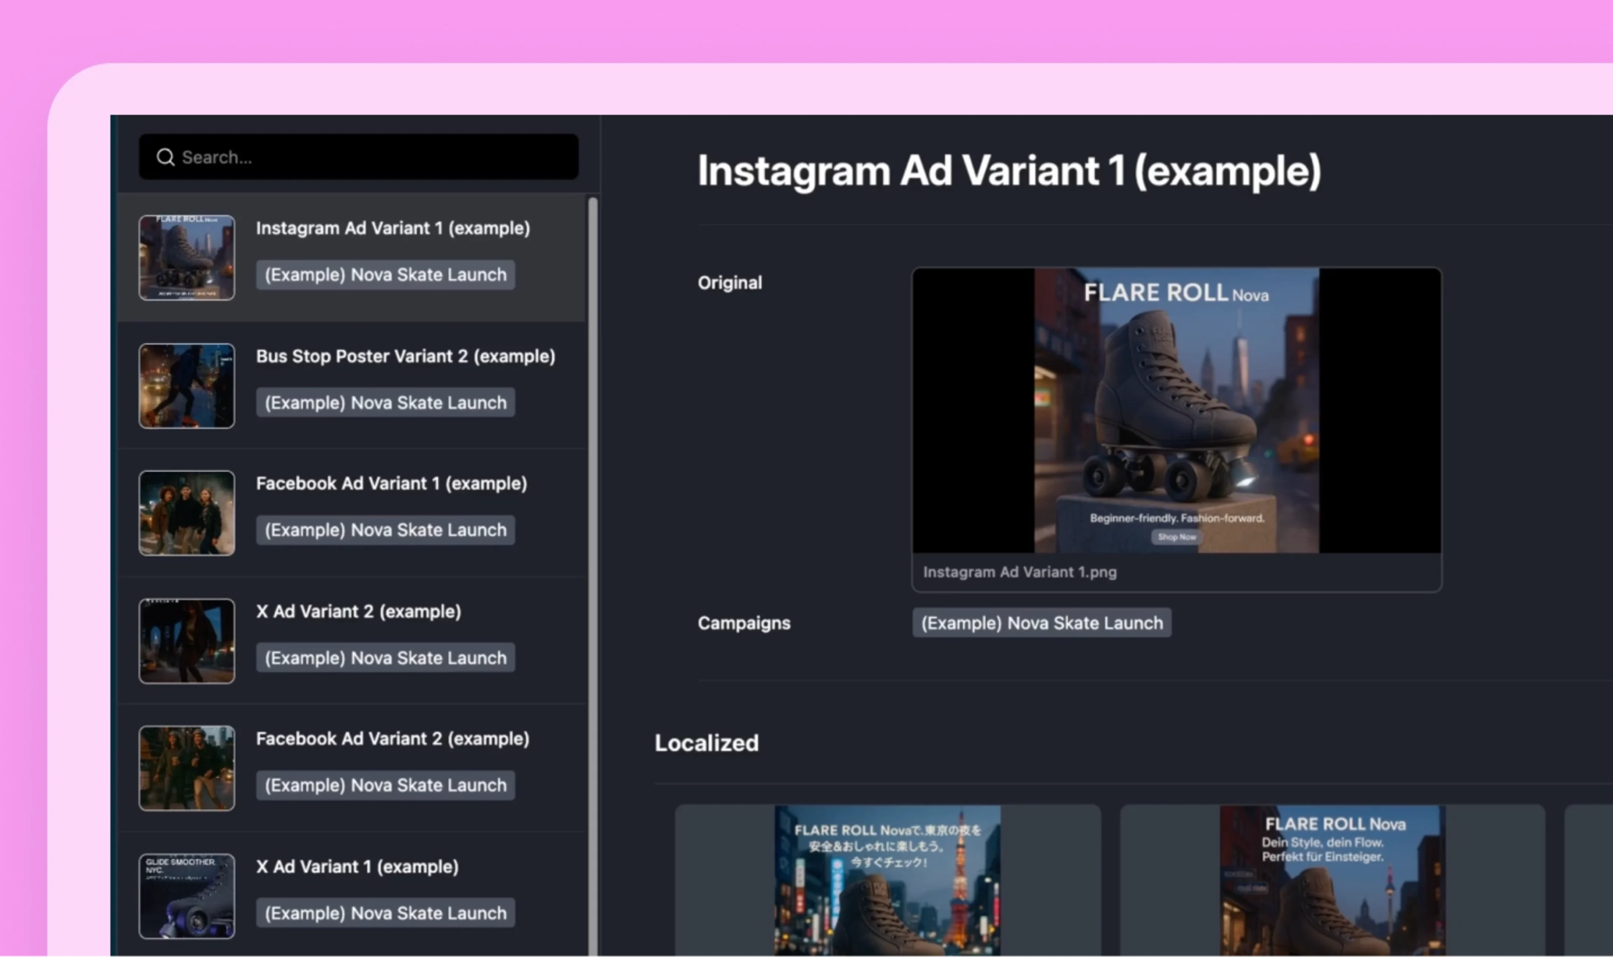Click the campaign tag below Instagram Ad Variant 1
The width and height of the screenshot is (1613, 957).
385,274
